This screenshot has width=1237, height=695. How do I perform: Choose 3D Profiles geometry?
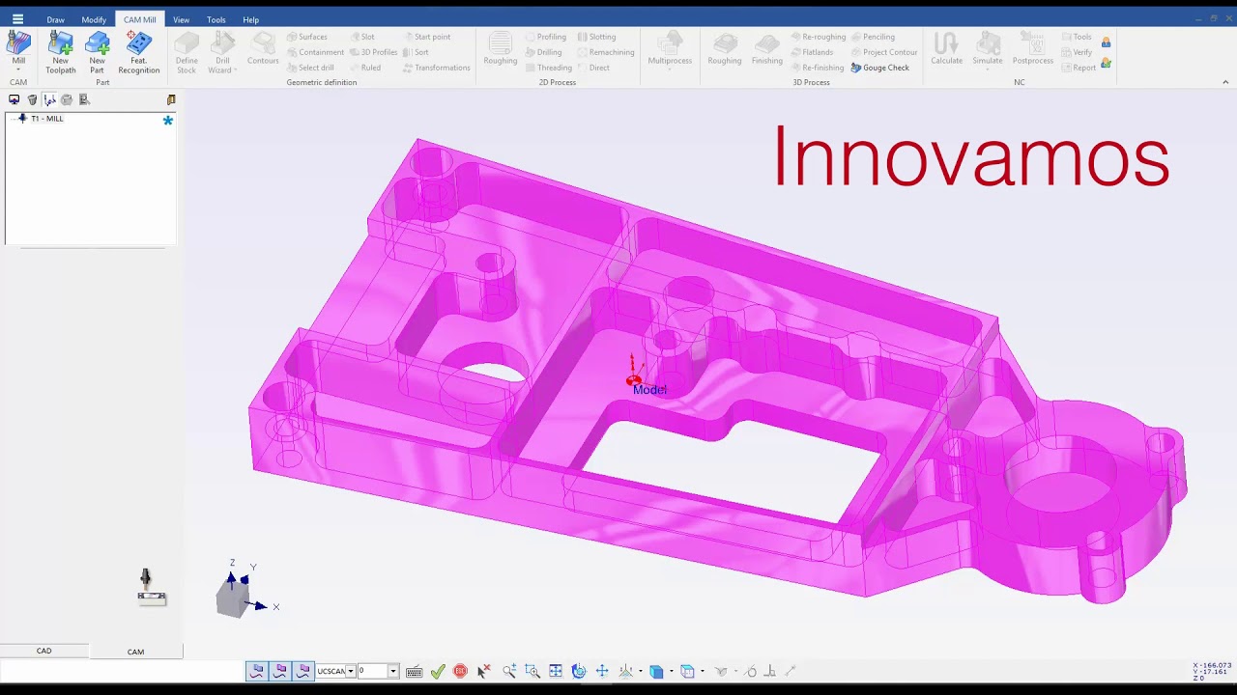tap(373, 52)
